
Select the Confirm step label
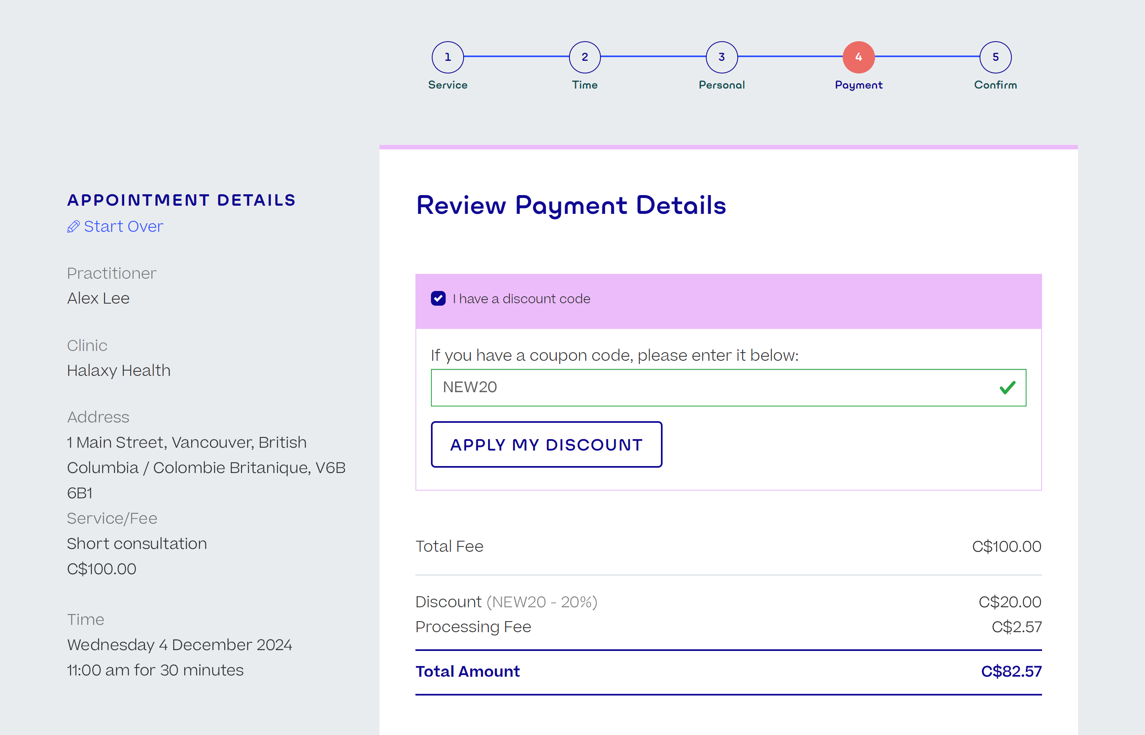(995, 85)
